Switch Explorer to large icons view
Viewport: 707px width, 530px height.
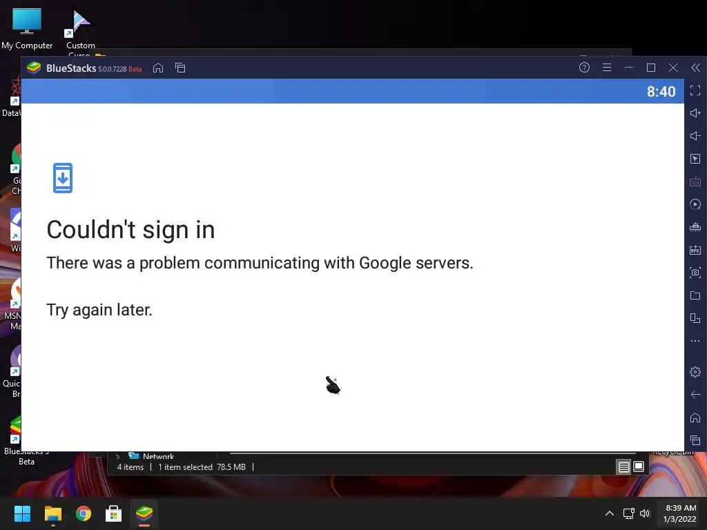(639, 467)
